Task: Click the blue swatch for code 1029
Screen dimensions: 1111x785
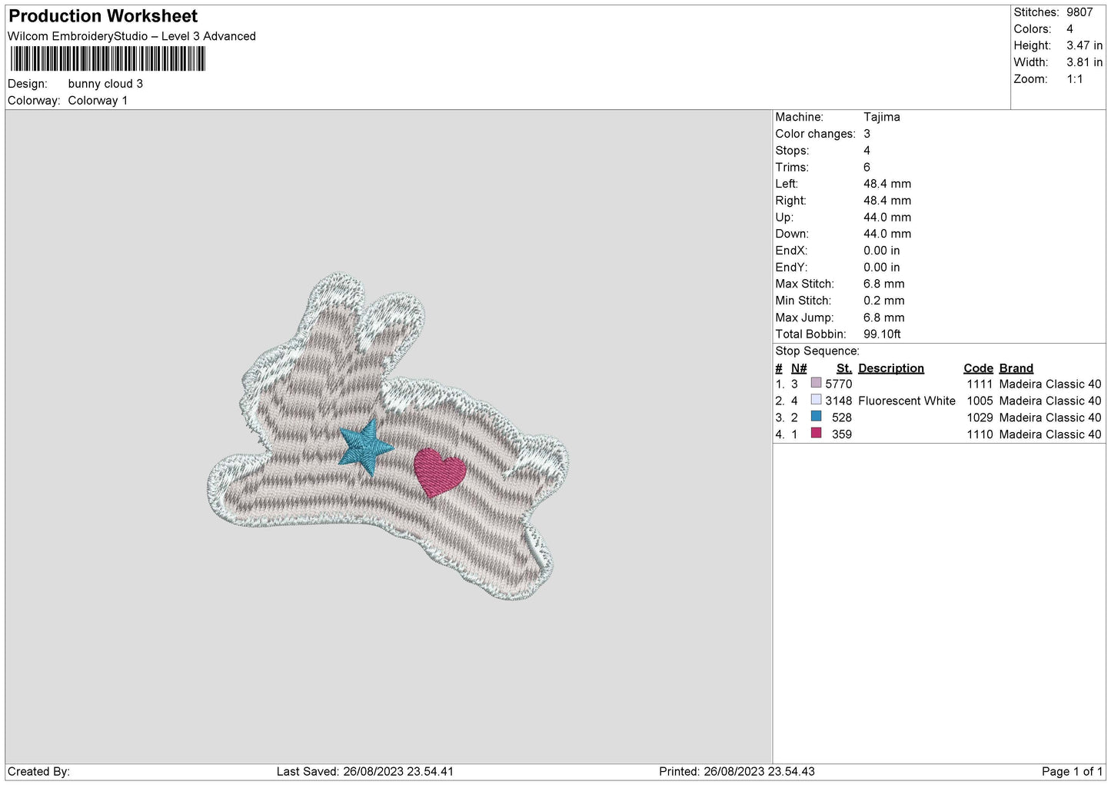Action: click(x=816, y=417)
